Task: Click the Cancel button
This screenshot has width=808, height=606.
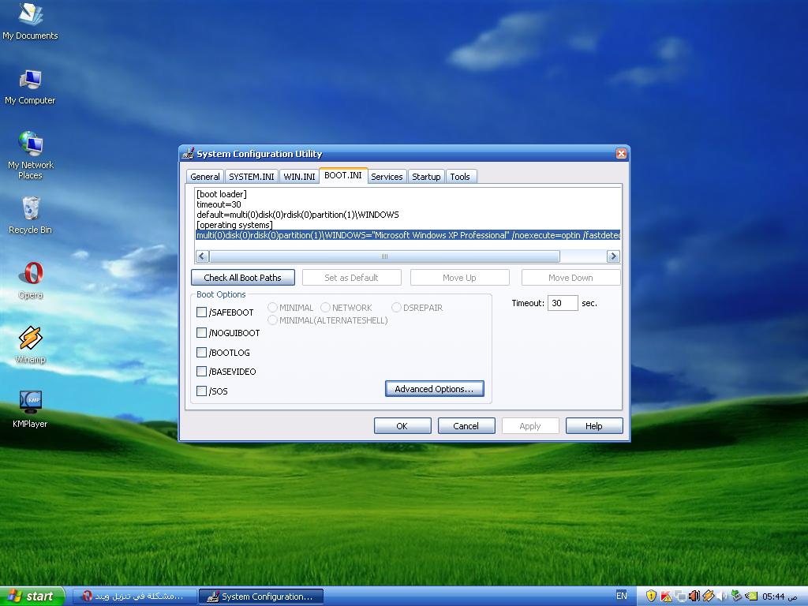Action: click(466, 426)
